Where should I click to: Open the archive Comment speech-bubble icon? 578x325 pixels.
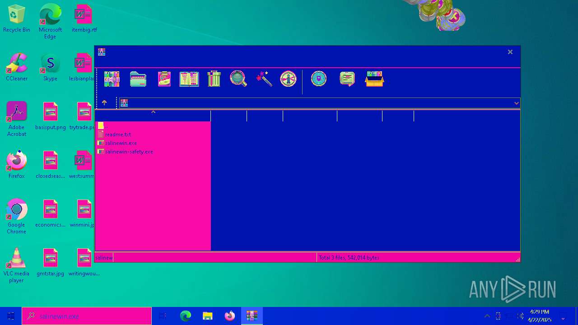pos(347,79)
